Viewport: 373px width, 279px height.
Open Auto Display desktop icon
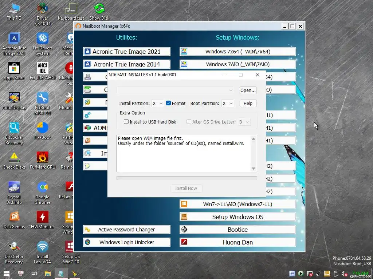[14, 101]
